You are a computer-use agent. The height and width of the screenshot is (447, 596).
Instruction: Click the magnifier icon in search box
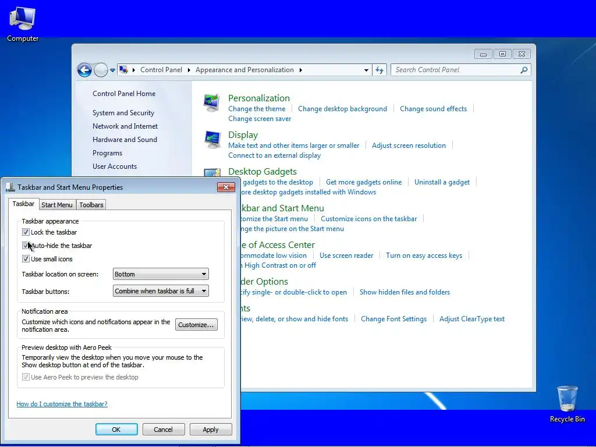coord(524,70)
